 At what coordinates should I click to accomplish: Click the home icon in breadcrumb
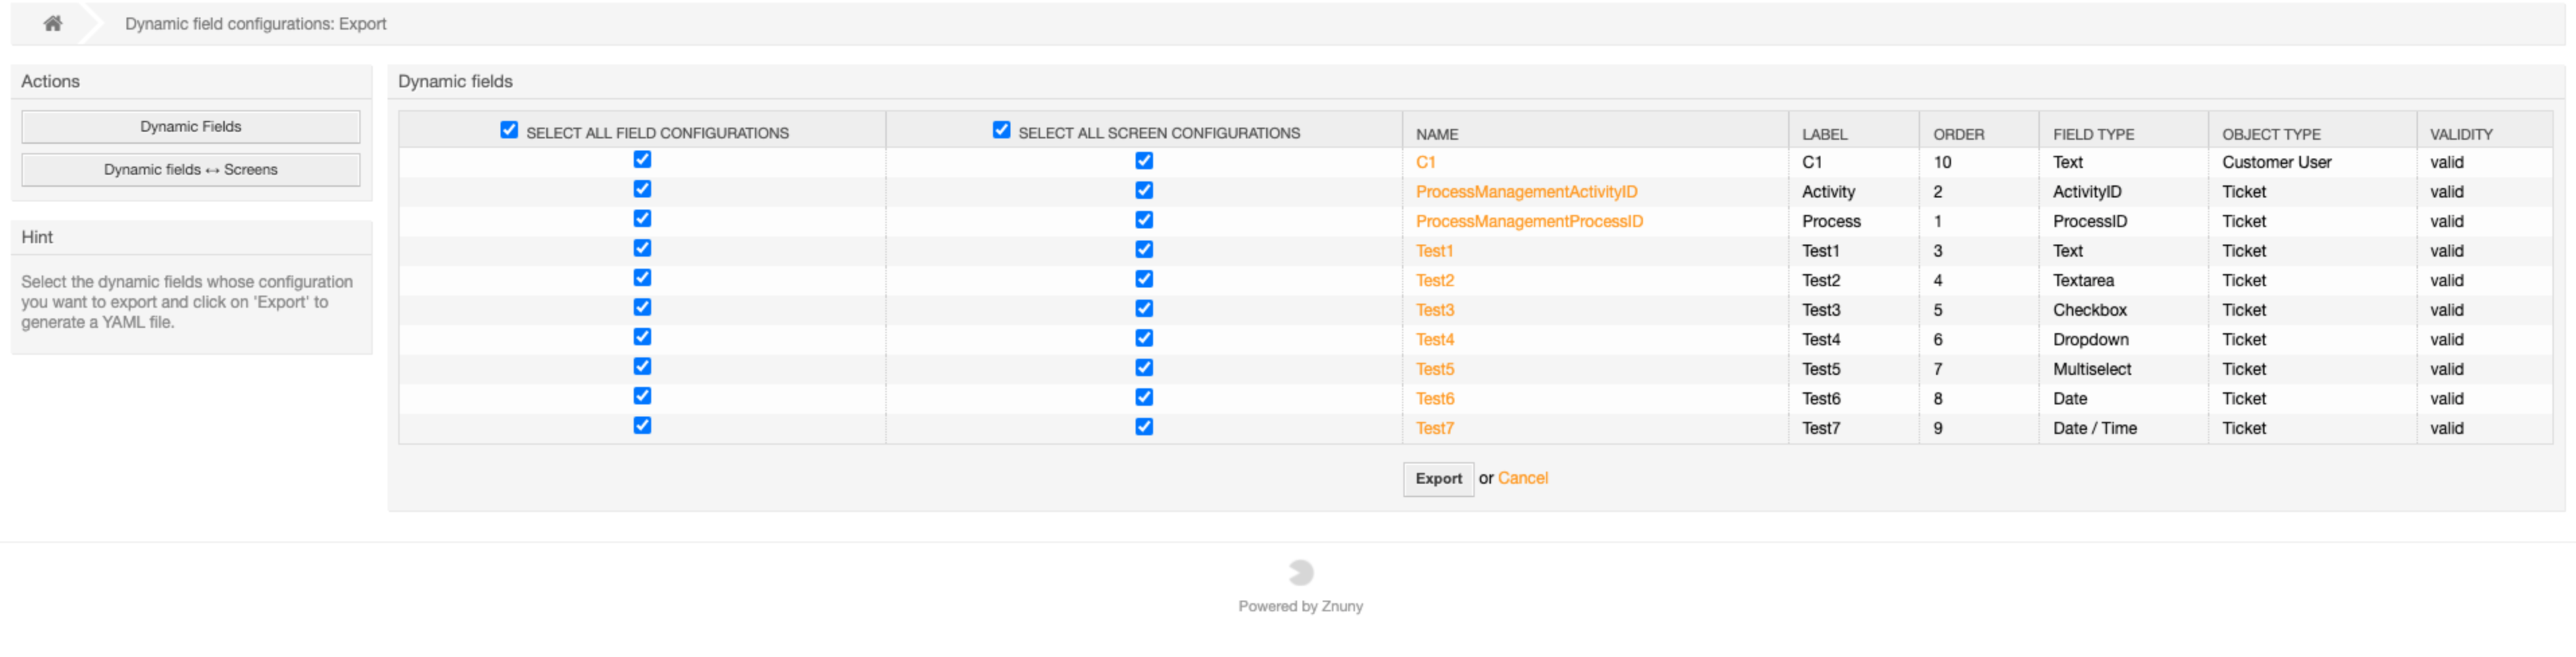pyautogui.click(x=53, y=23)
